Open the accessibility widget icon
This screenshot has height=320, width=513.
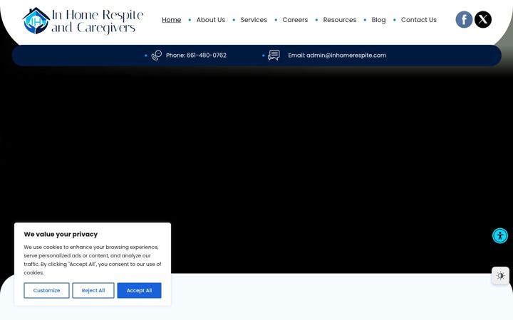point(500,236)
